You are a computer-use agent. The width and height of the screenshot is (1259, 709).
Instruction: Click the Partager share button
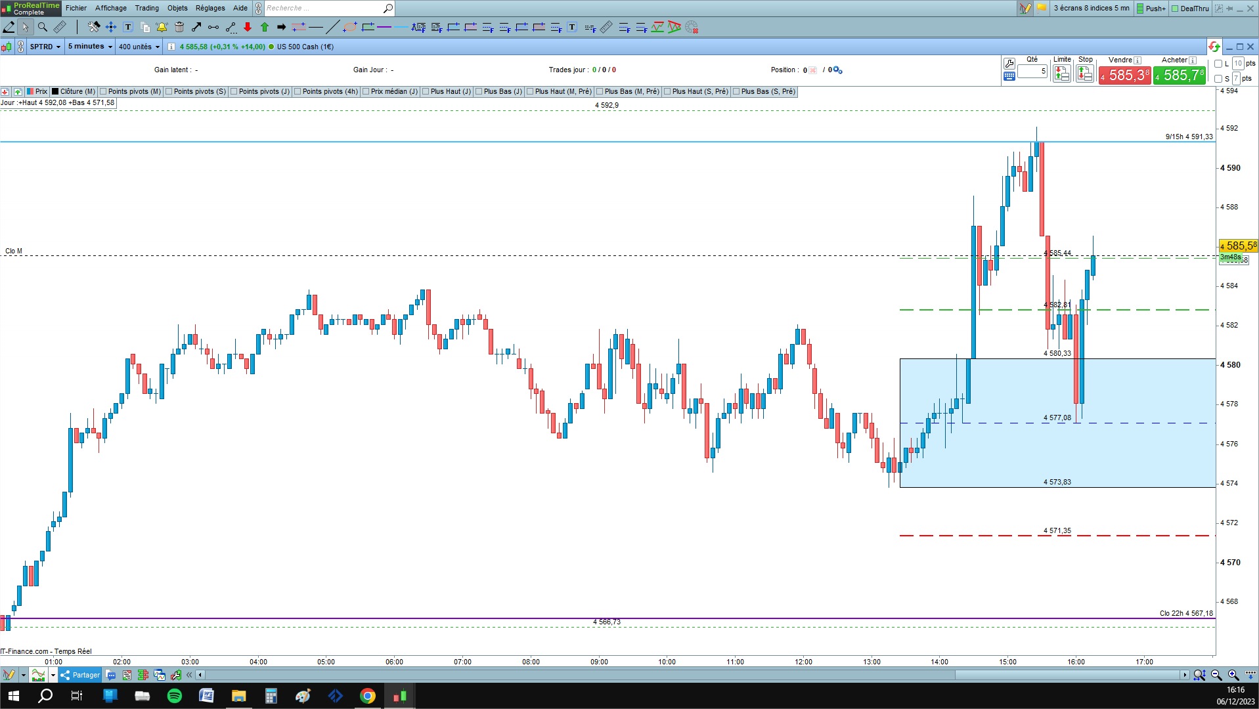point(80,675)
